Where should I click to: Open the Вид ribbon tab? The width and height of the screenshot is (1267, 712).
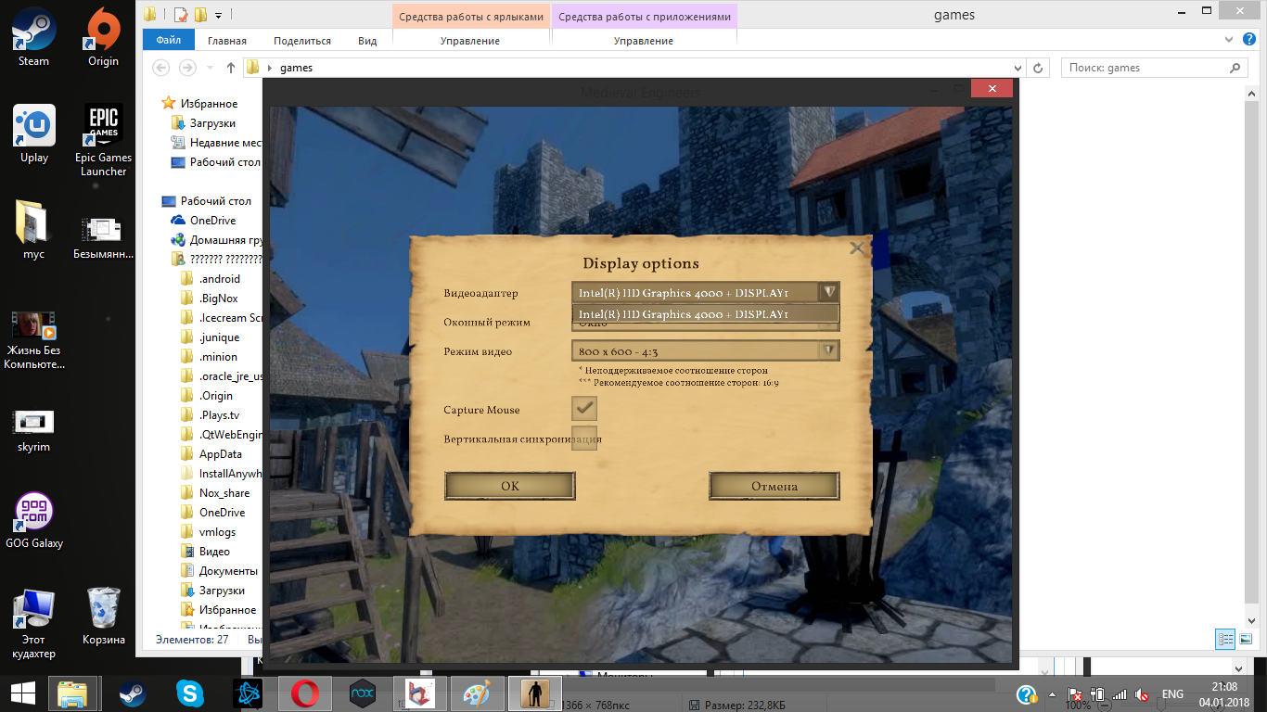coord(367,41)
